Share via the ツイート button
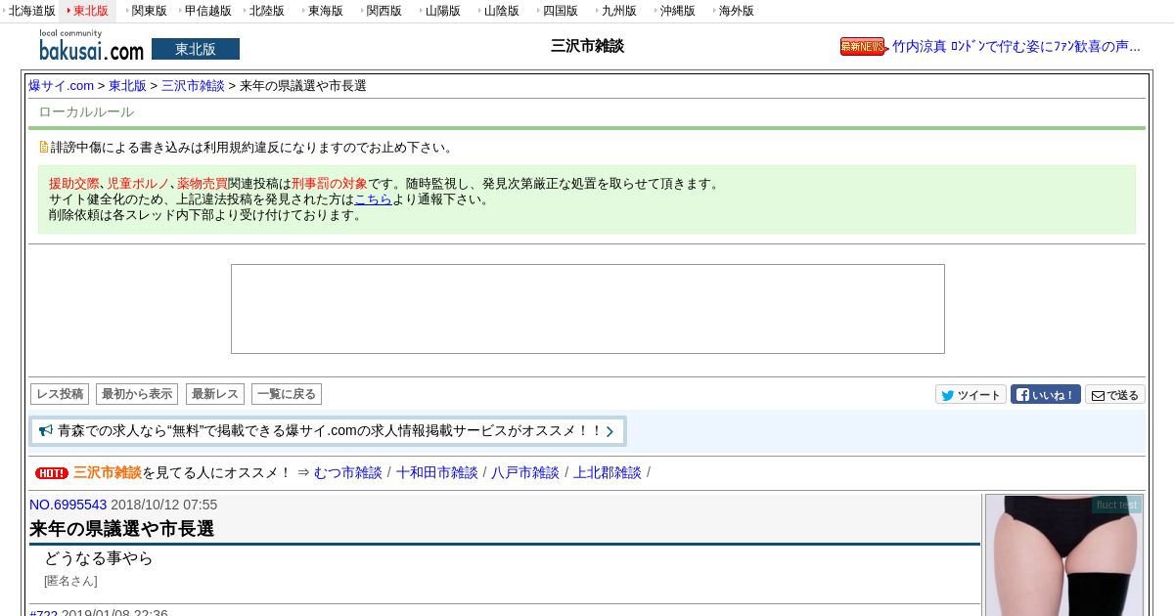The image size is (1174, 616). point(971,395)
